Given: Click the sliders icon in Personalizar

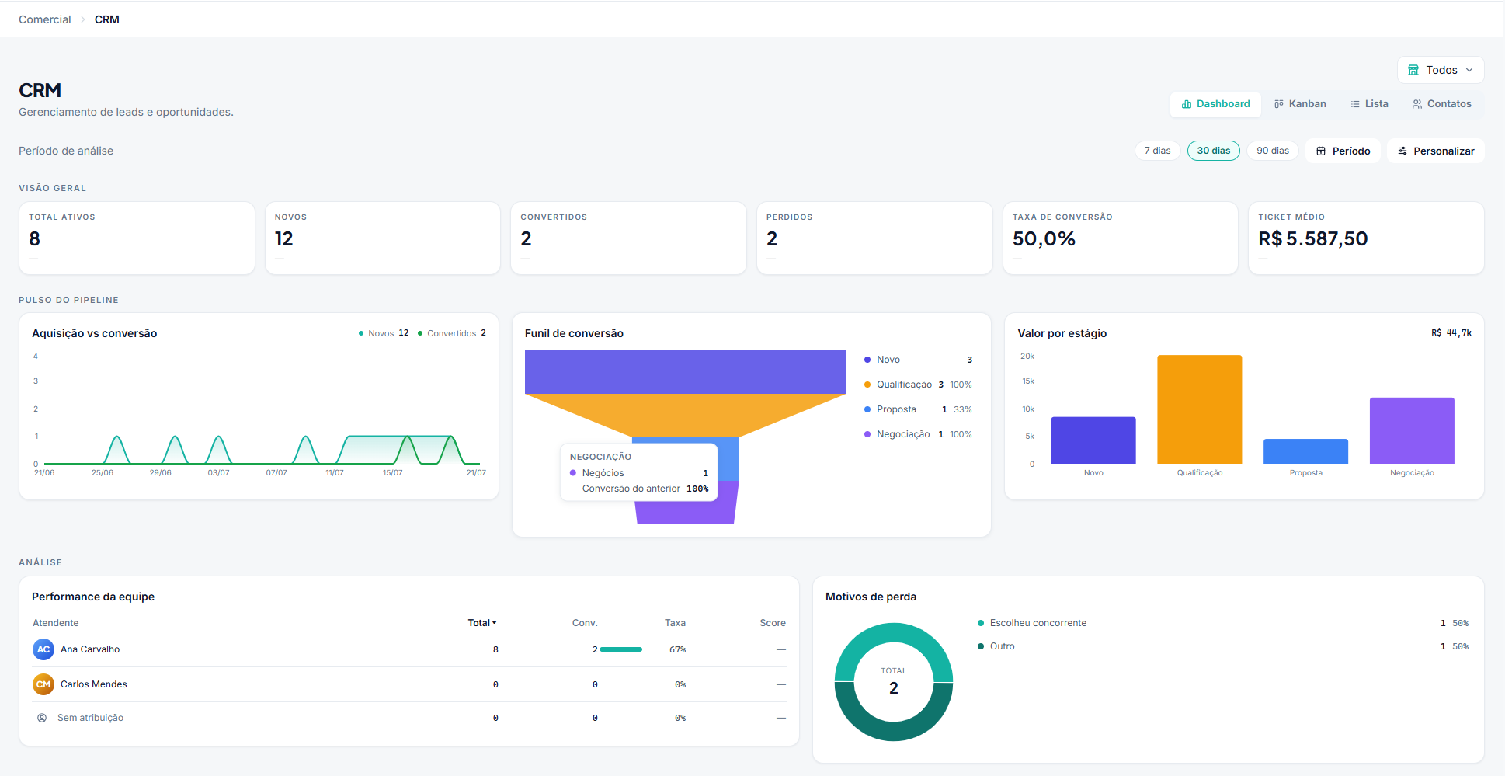Looking at the screenshot, I should pyautogui.click(x=1402, y=151).
